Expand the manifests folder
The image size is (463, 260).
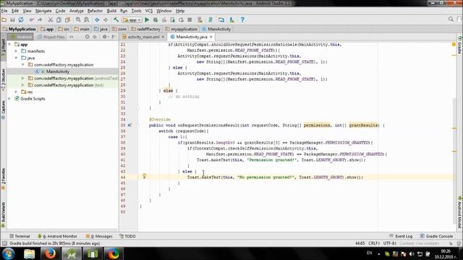pos(16,51)
